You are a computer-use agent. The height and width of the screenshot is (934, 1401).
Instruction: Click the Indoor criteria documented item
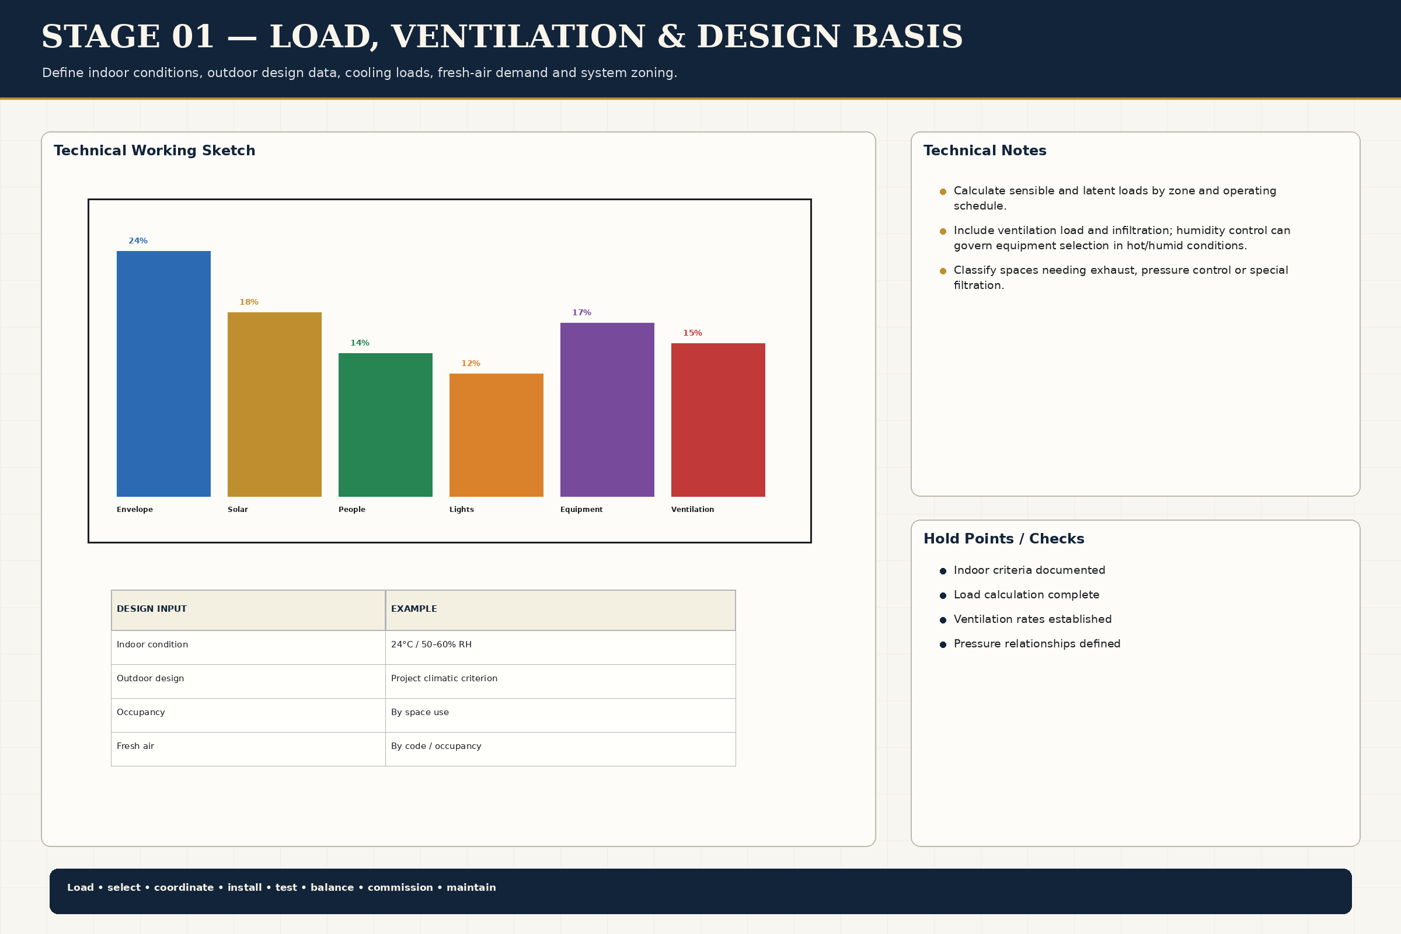tap(1029, 570)
